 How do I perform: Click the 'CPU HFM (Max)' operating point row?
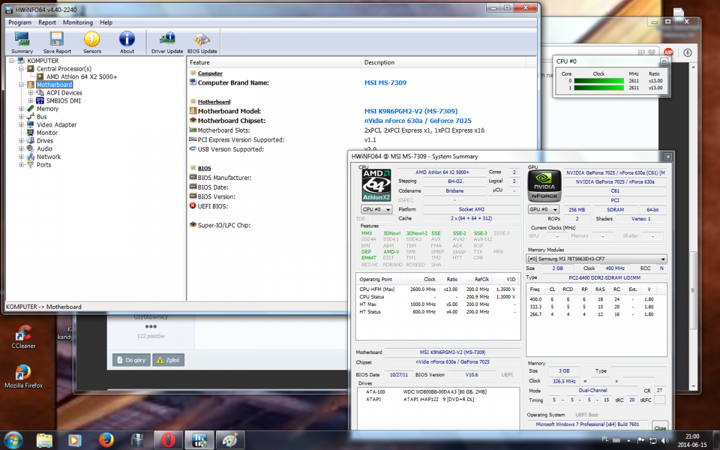[x=437, y=289]
